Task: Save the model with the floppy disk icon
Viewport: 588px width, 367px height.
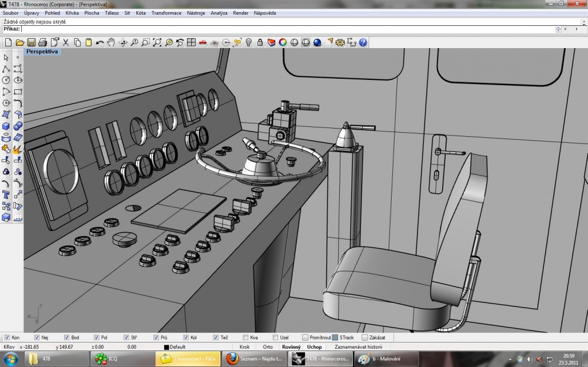Action: (32, 42)
